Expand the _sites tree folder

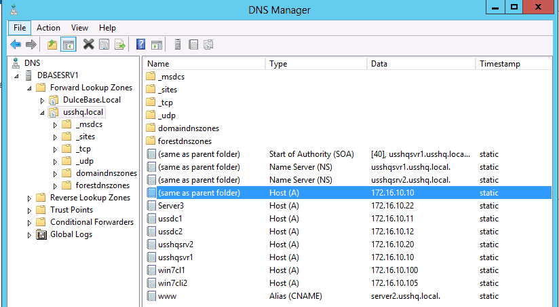55,137
